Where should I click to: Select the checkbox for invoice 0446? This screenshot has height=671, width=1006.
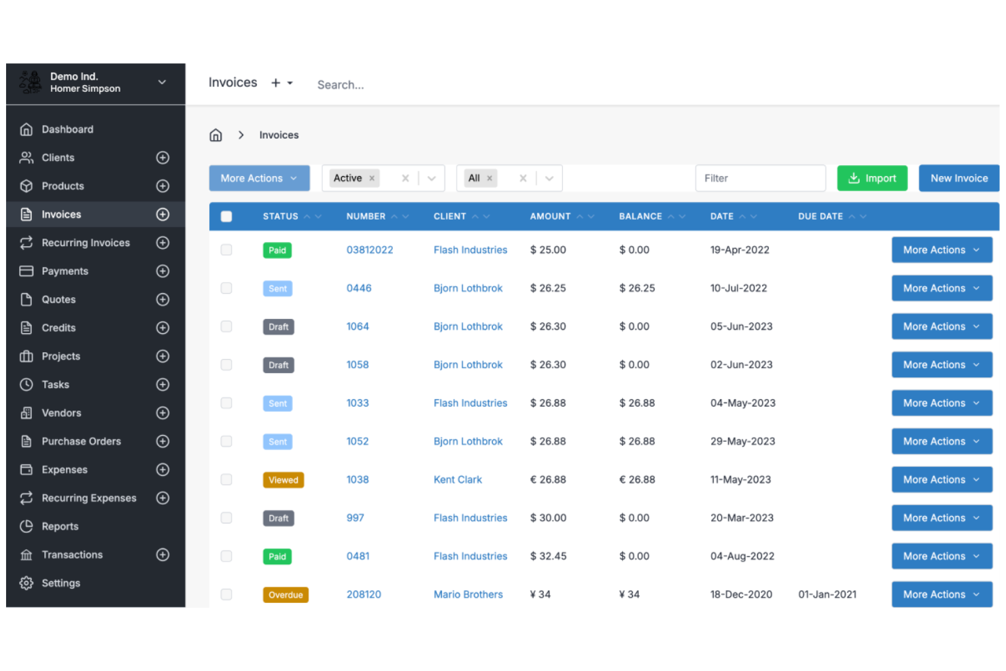(x=226, y=288)
